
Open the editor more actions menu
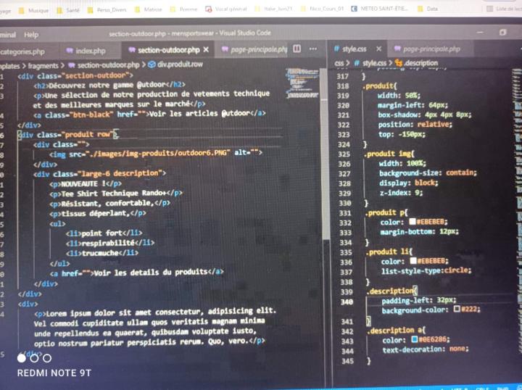pyautogui.click(x=313, y=49)
